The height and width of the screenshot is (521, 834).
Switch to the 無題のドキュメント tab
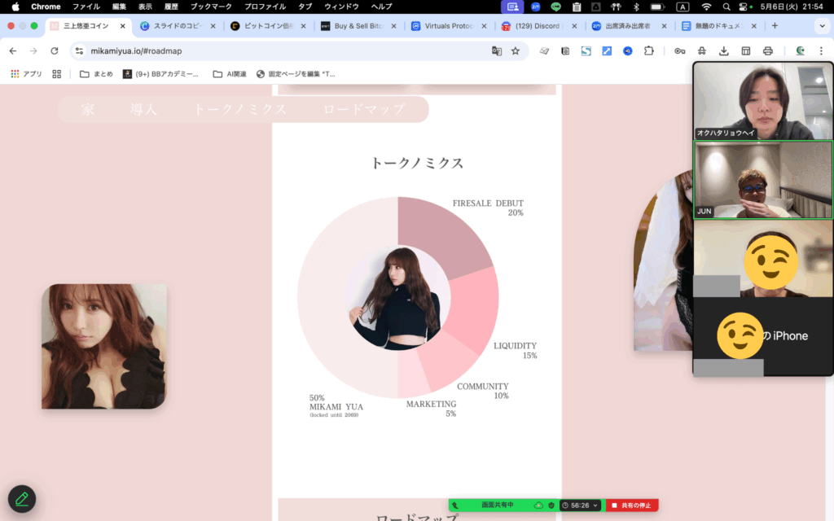point(719,25)
